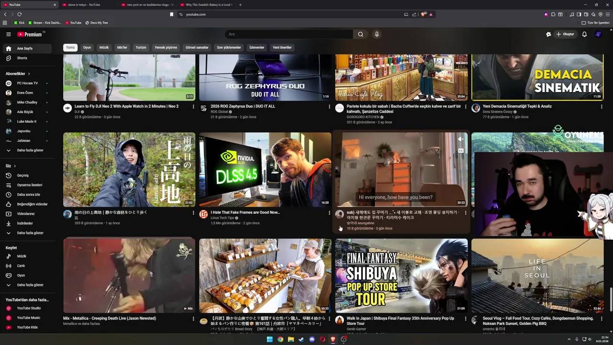Select the Yemek pişirme chip

(166, 47)
